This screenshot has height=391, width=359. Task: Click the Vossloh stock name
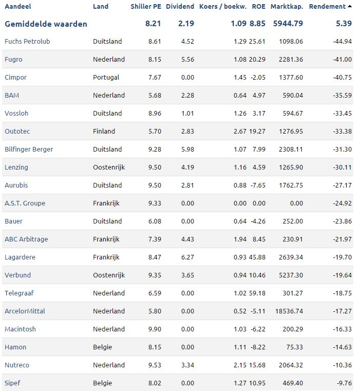[x=16, y=113]
